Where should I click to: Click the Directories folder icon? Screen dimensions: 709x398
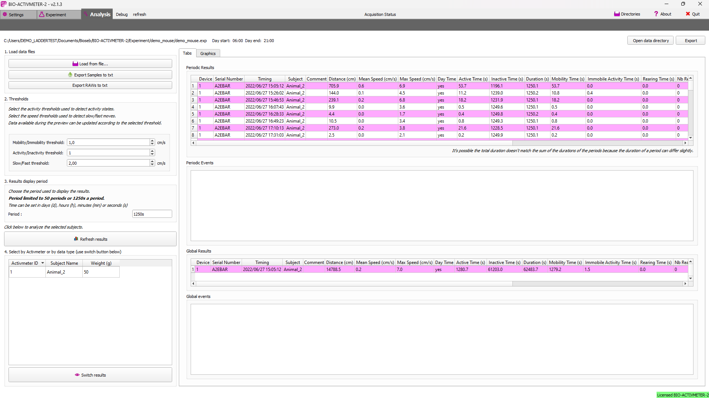[617, 14]
